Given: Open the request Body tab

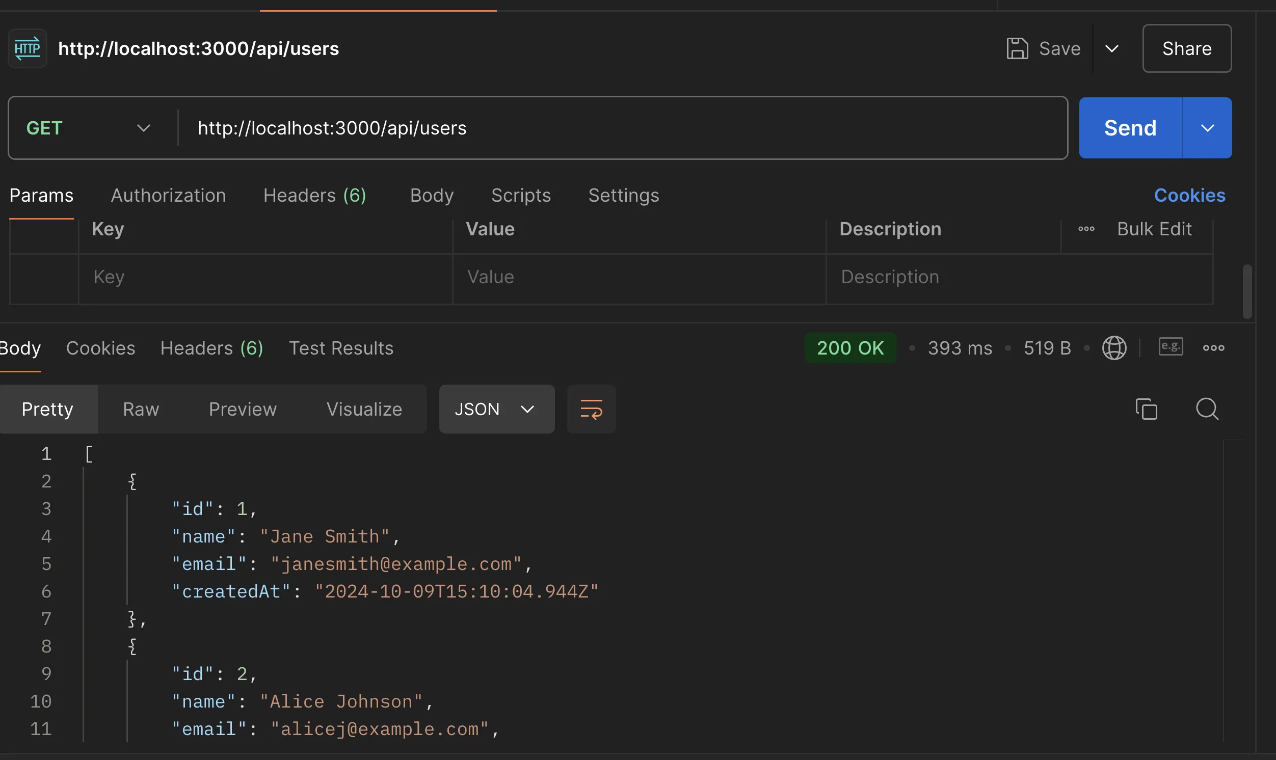Looking at the screenshot, I should coord(432,196).
